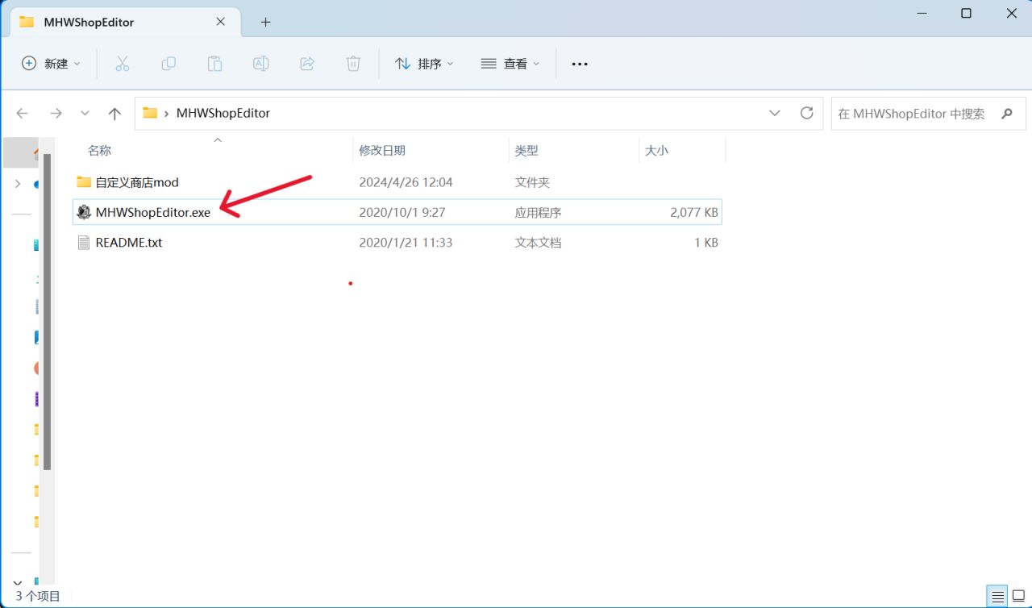Image resolution: width=1032 pixels, height=608 pixels.
Task: Switch to details view icon in status bar
Action: 998,597
